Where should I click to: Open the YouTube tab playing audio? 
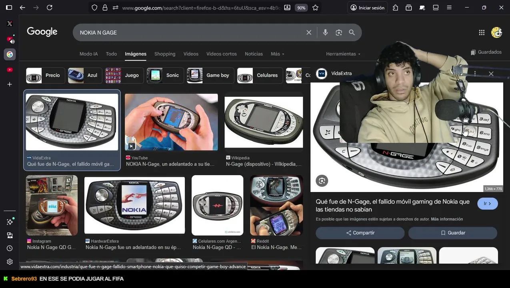coord(10,39)
